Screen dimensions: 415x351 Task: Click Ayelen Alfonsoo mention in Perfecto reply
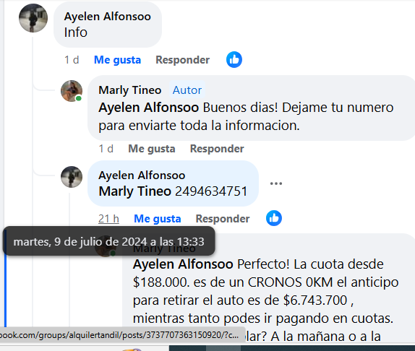(x=183, y=264)
